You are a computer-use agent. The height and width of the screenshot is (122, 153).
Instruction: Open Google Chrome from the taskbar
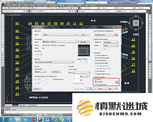click(x=55, y=119)
